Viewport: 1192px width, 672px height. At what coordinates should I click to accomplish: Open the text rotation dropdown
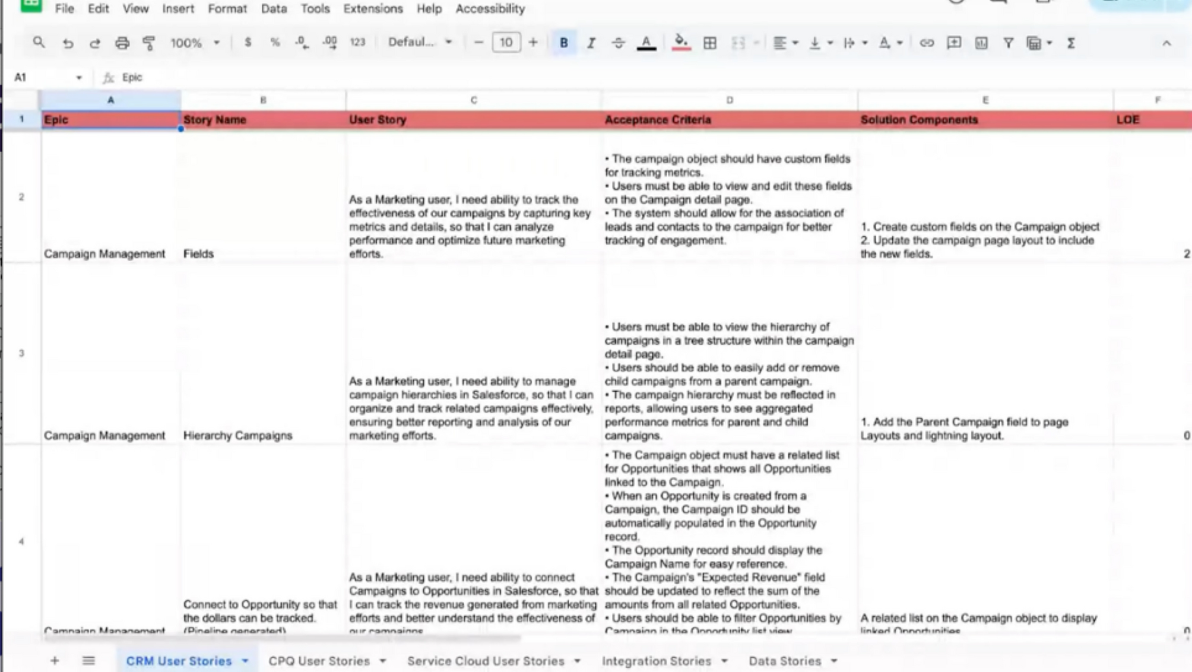[x=890, y=43]
